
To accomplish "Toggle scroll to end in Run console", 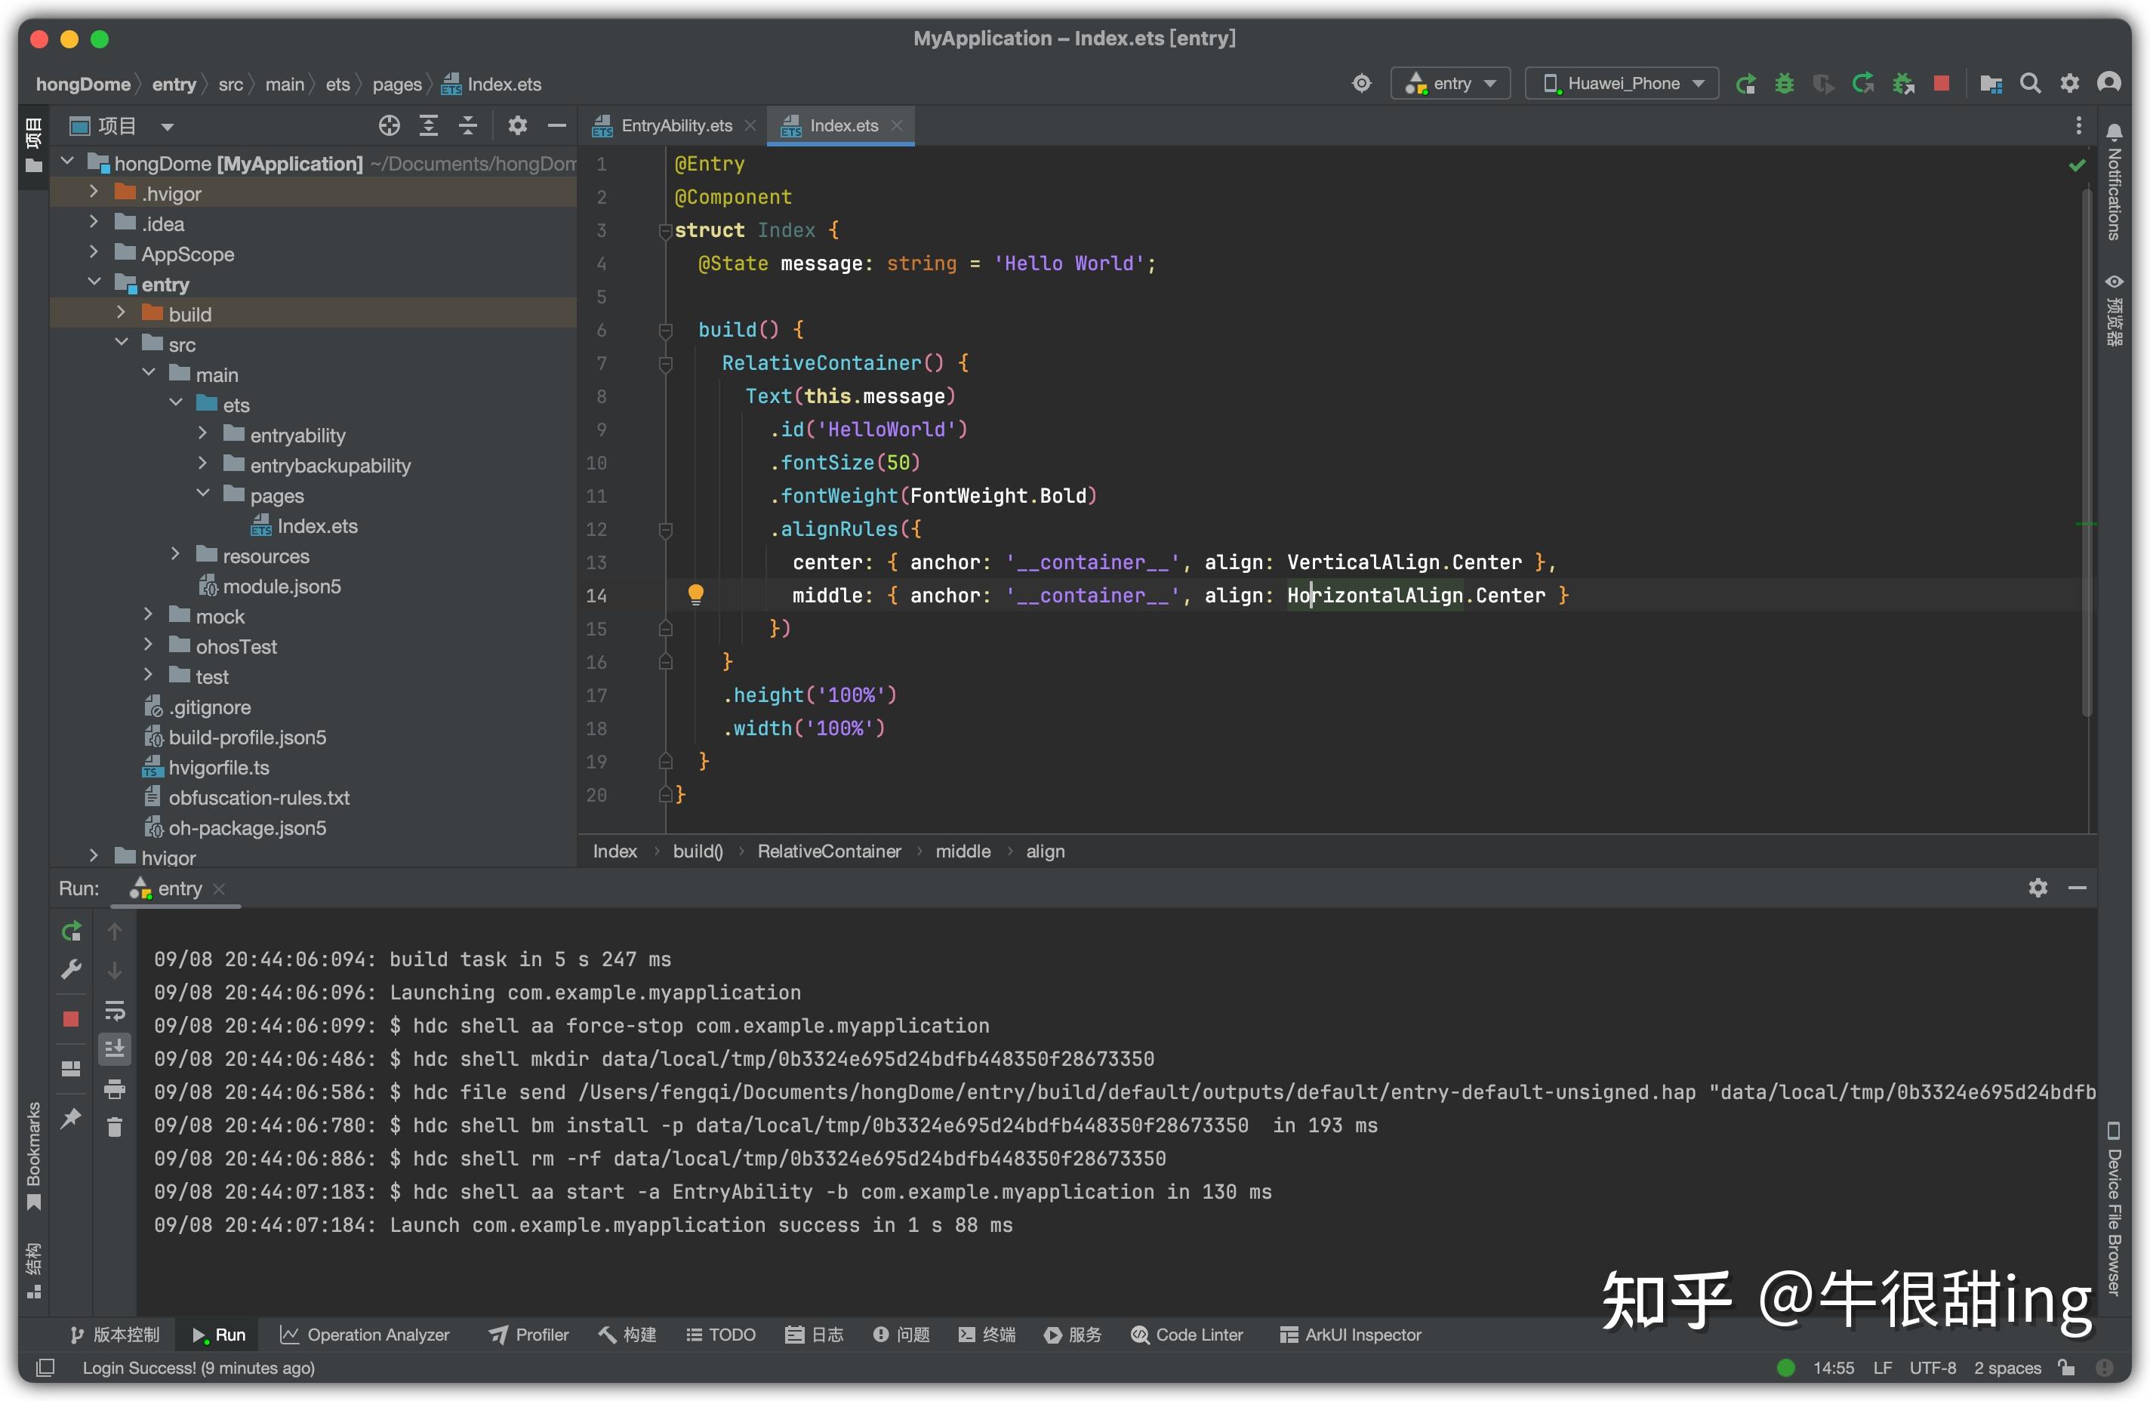I will 115,1048.
